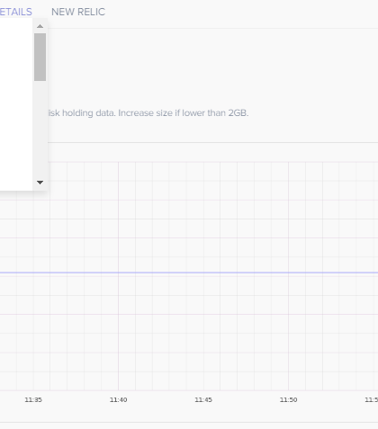This screenshot has height=429, width=378.
Task: Click the blue data line at 11:40
Action: coord(118,273)
